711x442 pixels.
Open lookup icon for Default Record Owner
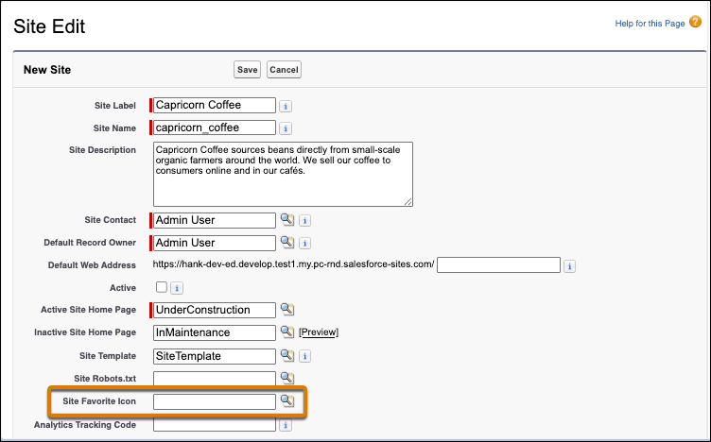click(x=287, y=243)
